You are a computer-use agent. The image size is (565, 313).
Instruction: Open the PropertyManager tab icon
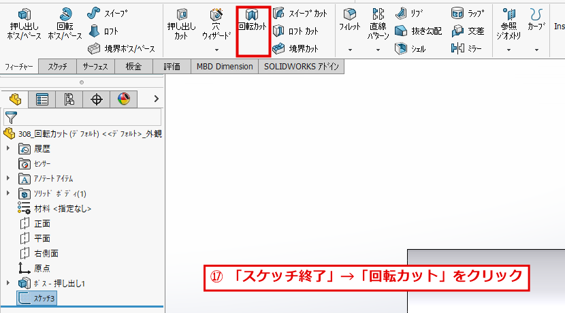pyautogui.click(x=42, y=99)
